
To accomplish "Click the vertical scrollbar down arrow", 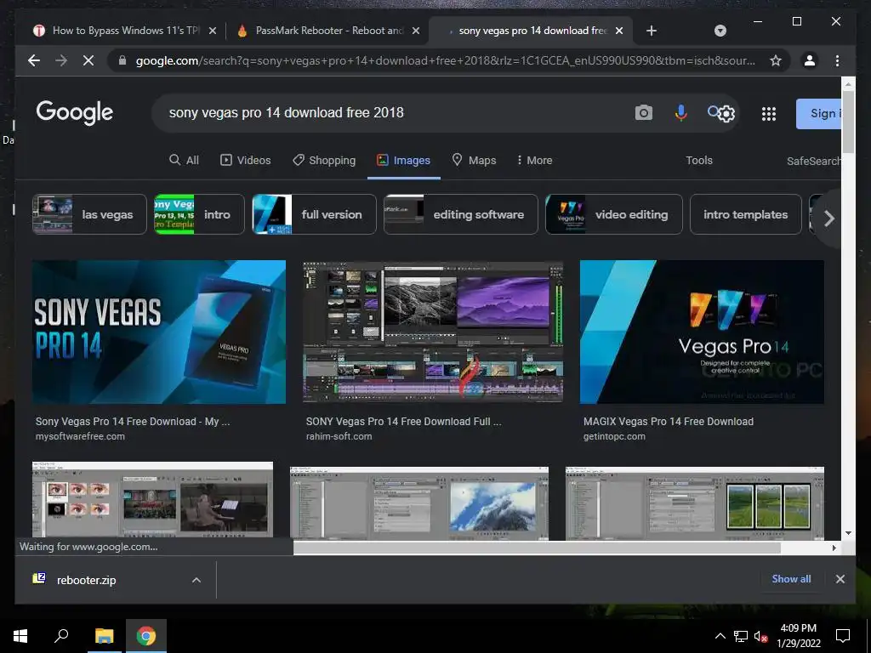I will pyautogui.click(x=848, y=533).
